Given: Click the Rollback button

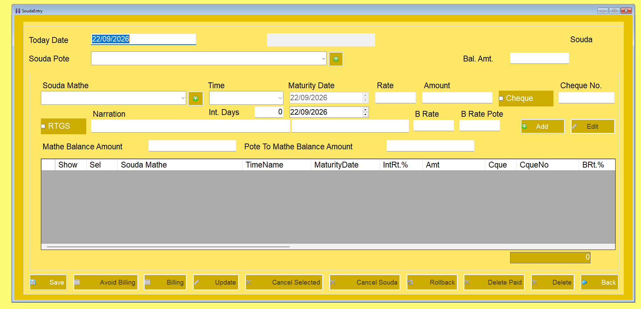Looking at the screenshot, I should [432, 282].
